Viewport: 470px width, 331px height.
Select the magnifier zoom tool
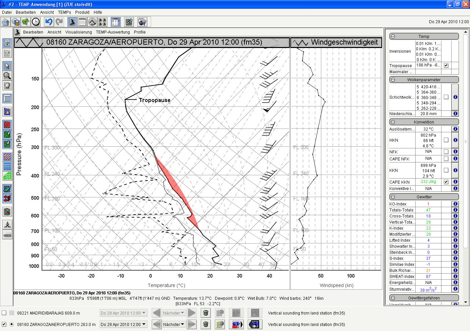click(7, 76)
